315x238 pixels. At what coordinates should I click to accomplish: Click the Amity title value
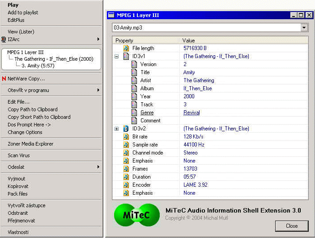pyautogui.click(x=189, y=72)
